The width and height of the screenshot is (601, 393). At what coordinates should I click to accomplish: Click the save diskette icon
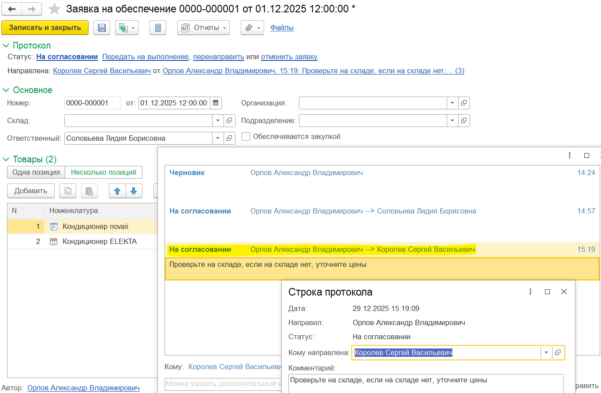[102, 28]
